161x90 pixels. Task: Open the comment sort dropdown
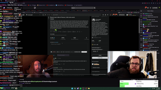54,55
